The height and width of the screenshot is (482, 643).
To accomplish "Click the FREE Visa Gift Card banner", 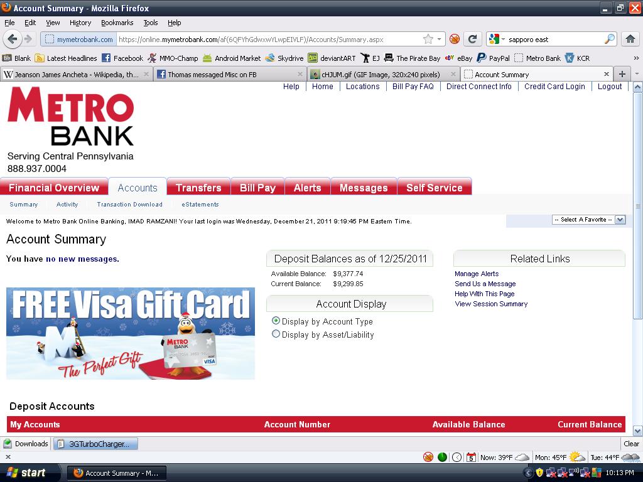I will [x=131, y=333].
